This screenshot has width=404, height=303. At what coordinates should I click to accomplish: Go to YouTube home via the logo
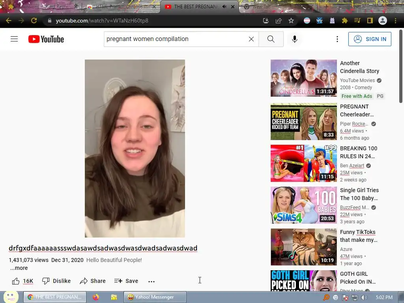(x=46, y=39)
